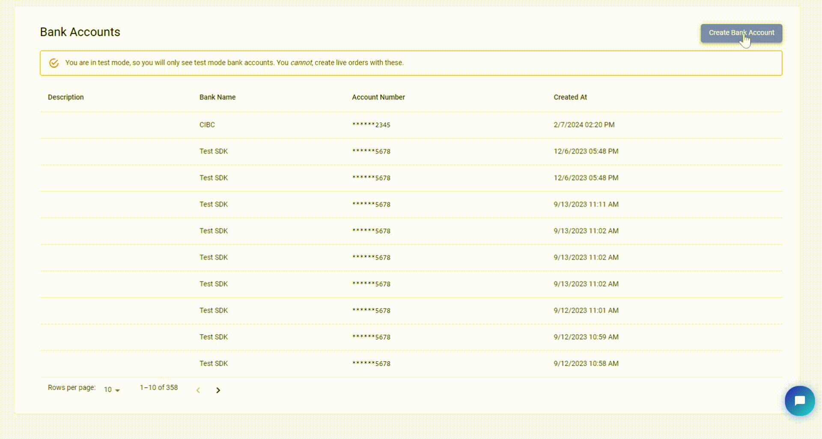Select the 9/12/2023 11:01 AM entry
This screenshot has height=439, width=822.
click(x=586, y=311)
